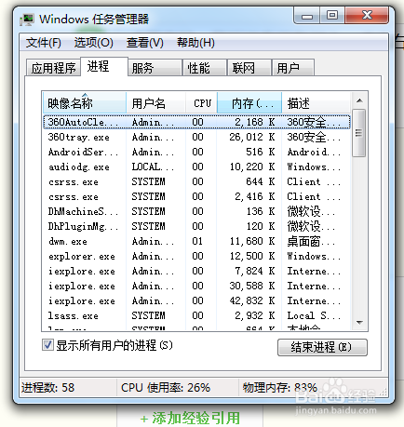
Task: Click the scroll down arrow of process list
Action: tap(359, 323)
